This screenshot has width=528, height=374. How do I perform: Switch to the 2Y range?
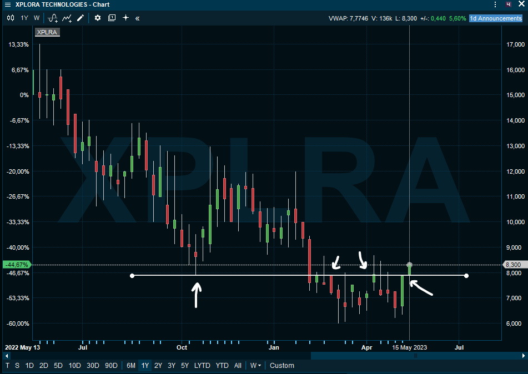pos(158,366)
